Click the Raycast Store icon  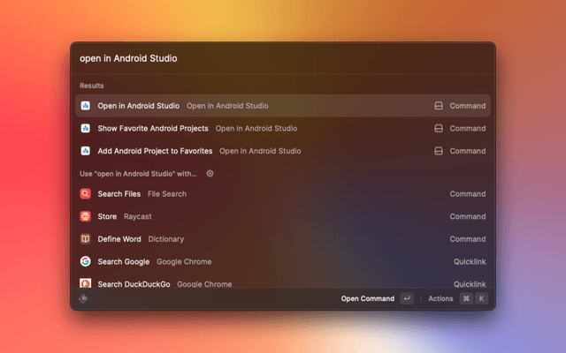pos(86,216)
